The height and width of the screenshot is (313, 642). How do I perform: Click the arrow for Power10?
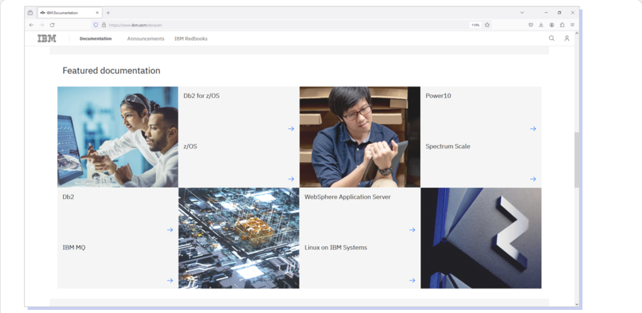[532, 128]
